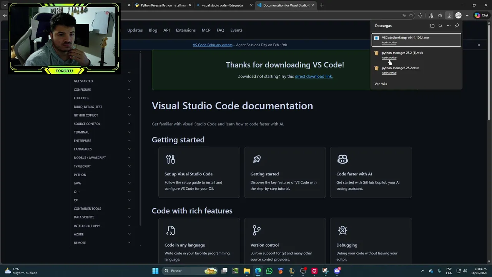This screenshot has width=492, height=277.
Task: Open the Debugging card
Action: coord(371,241)
